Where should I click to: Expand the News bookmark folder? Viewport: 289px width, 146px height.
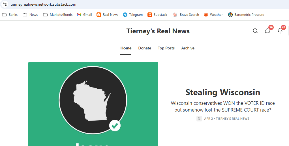30,15
